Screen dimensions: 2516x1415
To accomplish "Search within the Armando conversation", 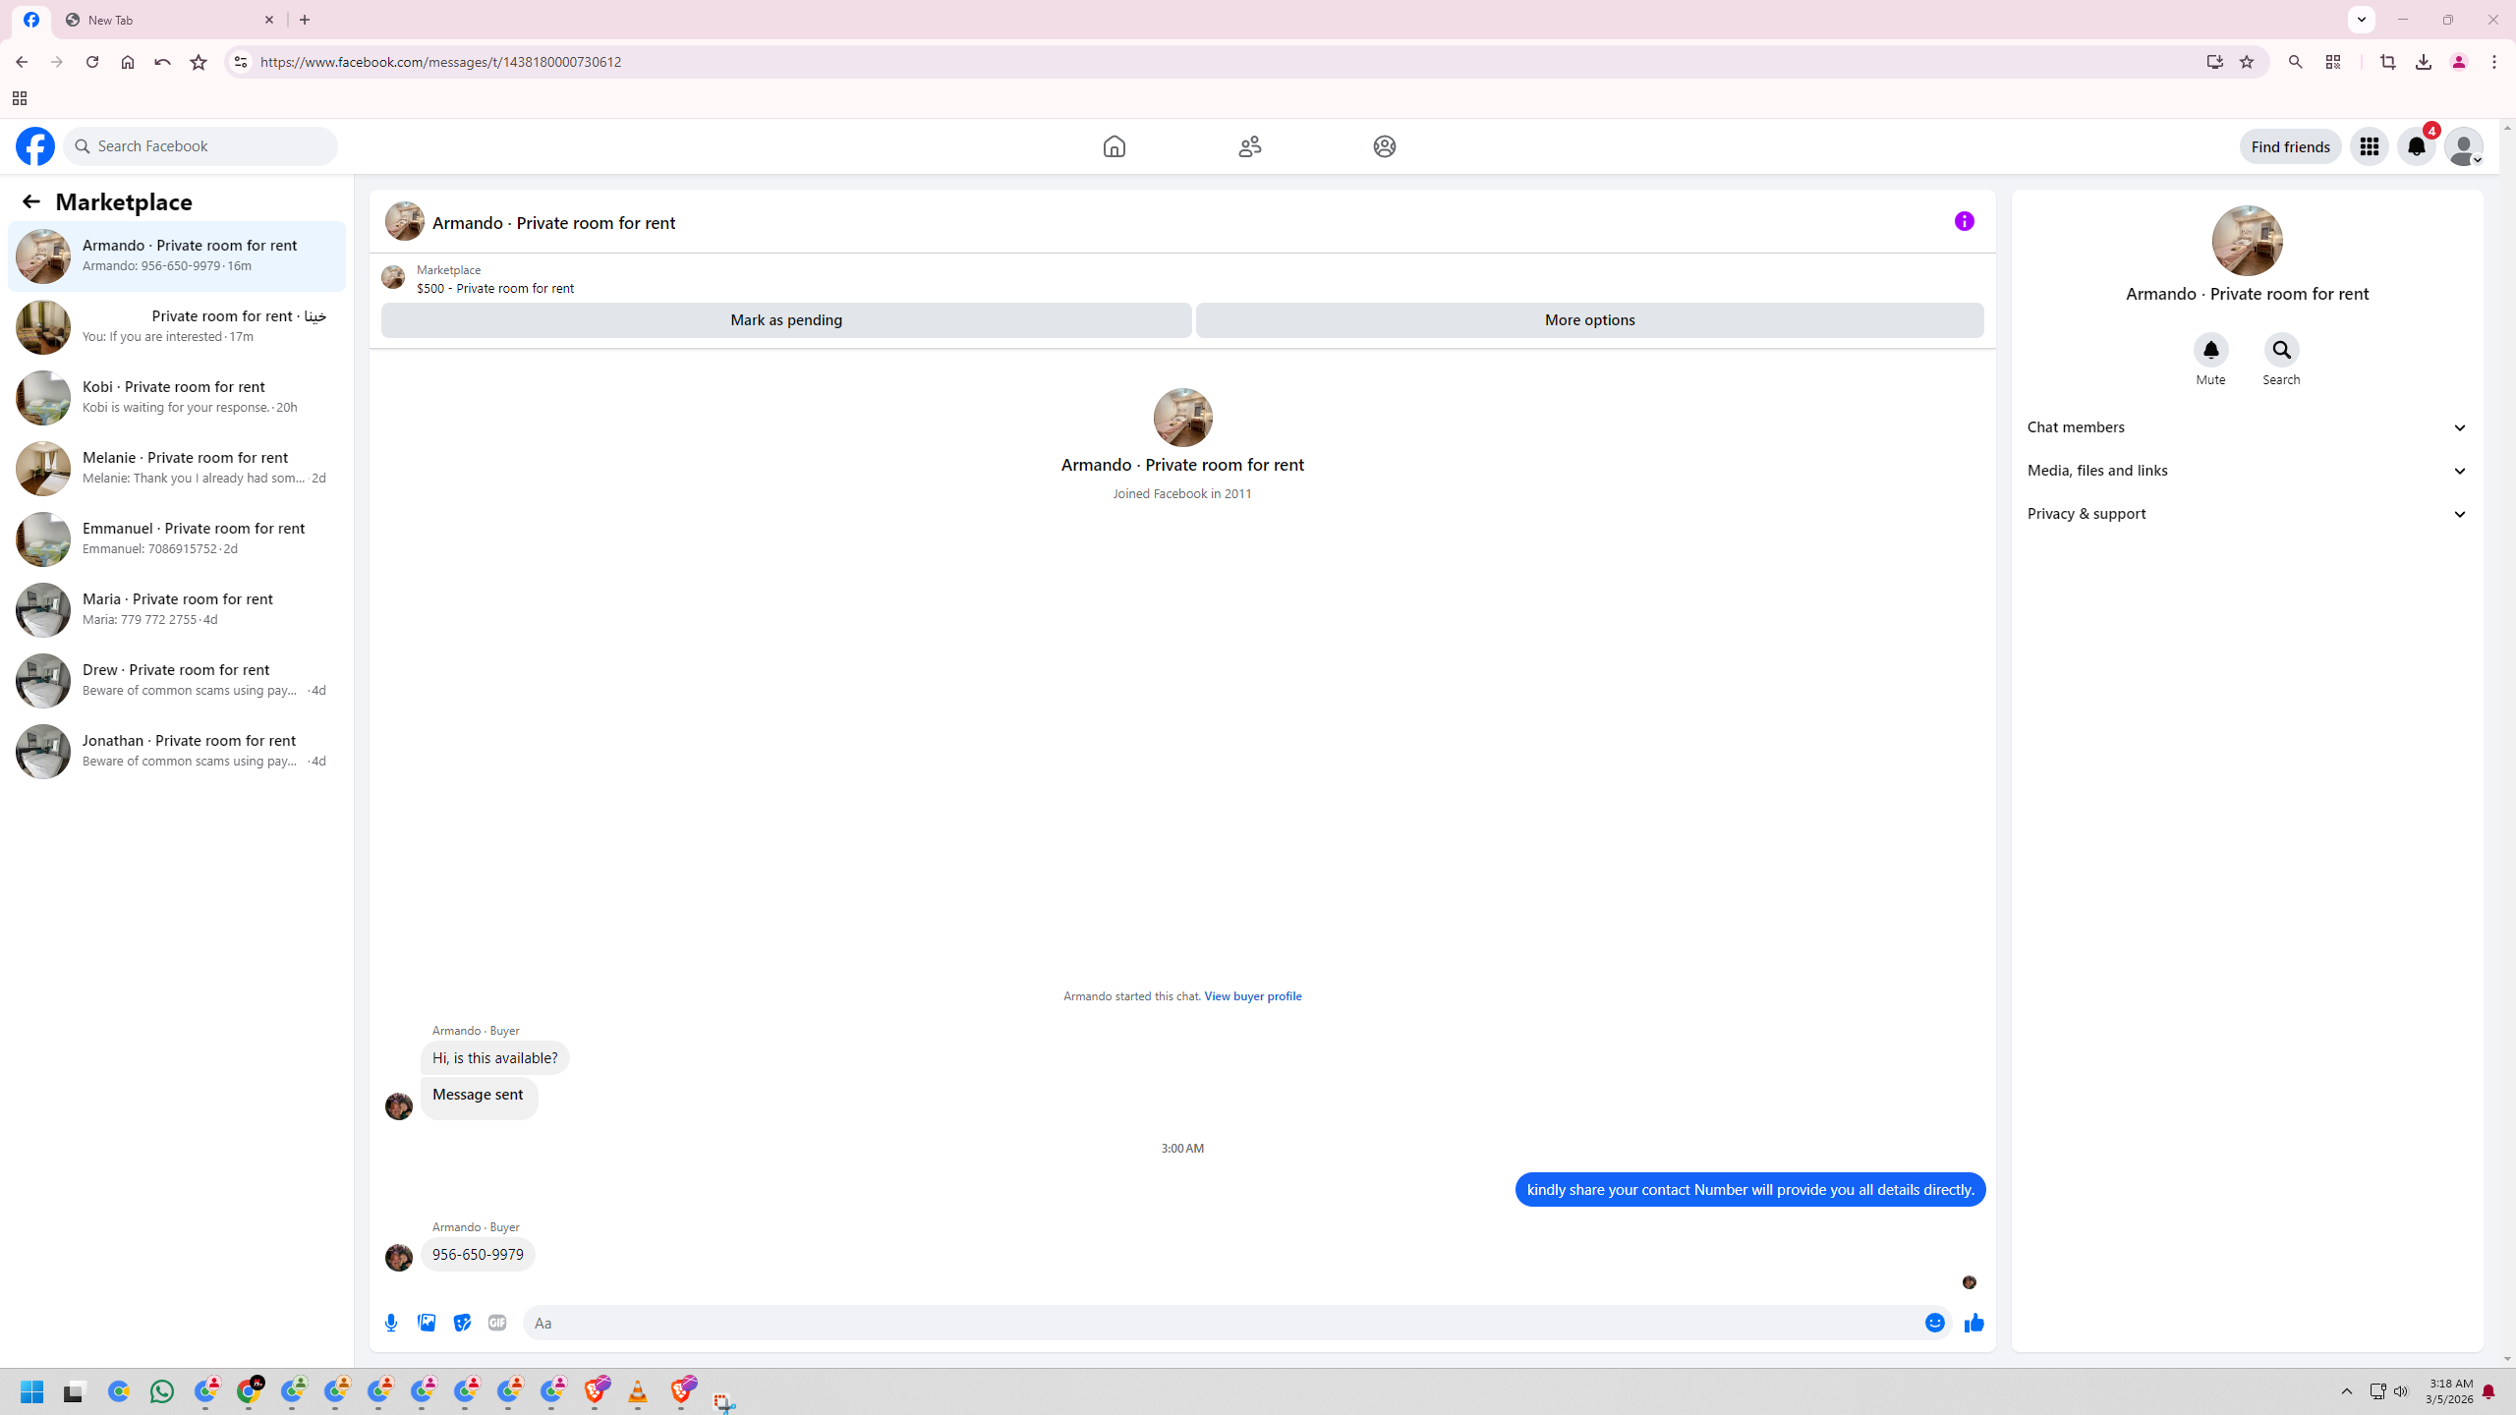I will pyautogui.click(x=2281, y=350).
